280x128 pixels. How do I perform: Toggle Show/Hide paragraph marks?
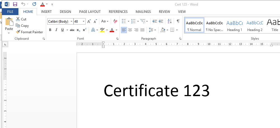(178, 21)
